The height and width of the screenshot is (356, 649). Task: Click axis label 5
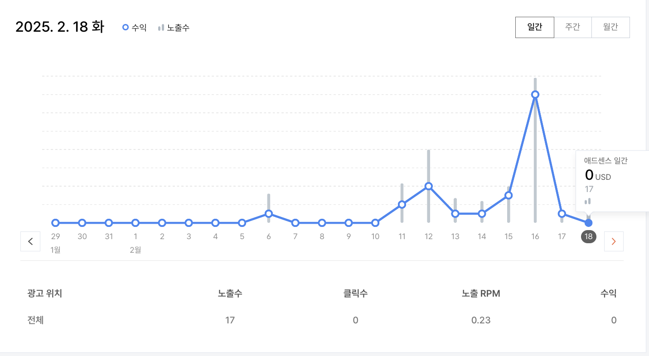(242, 236)
